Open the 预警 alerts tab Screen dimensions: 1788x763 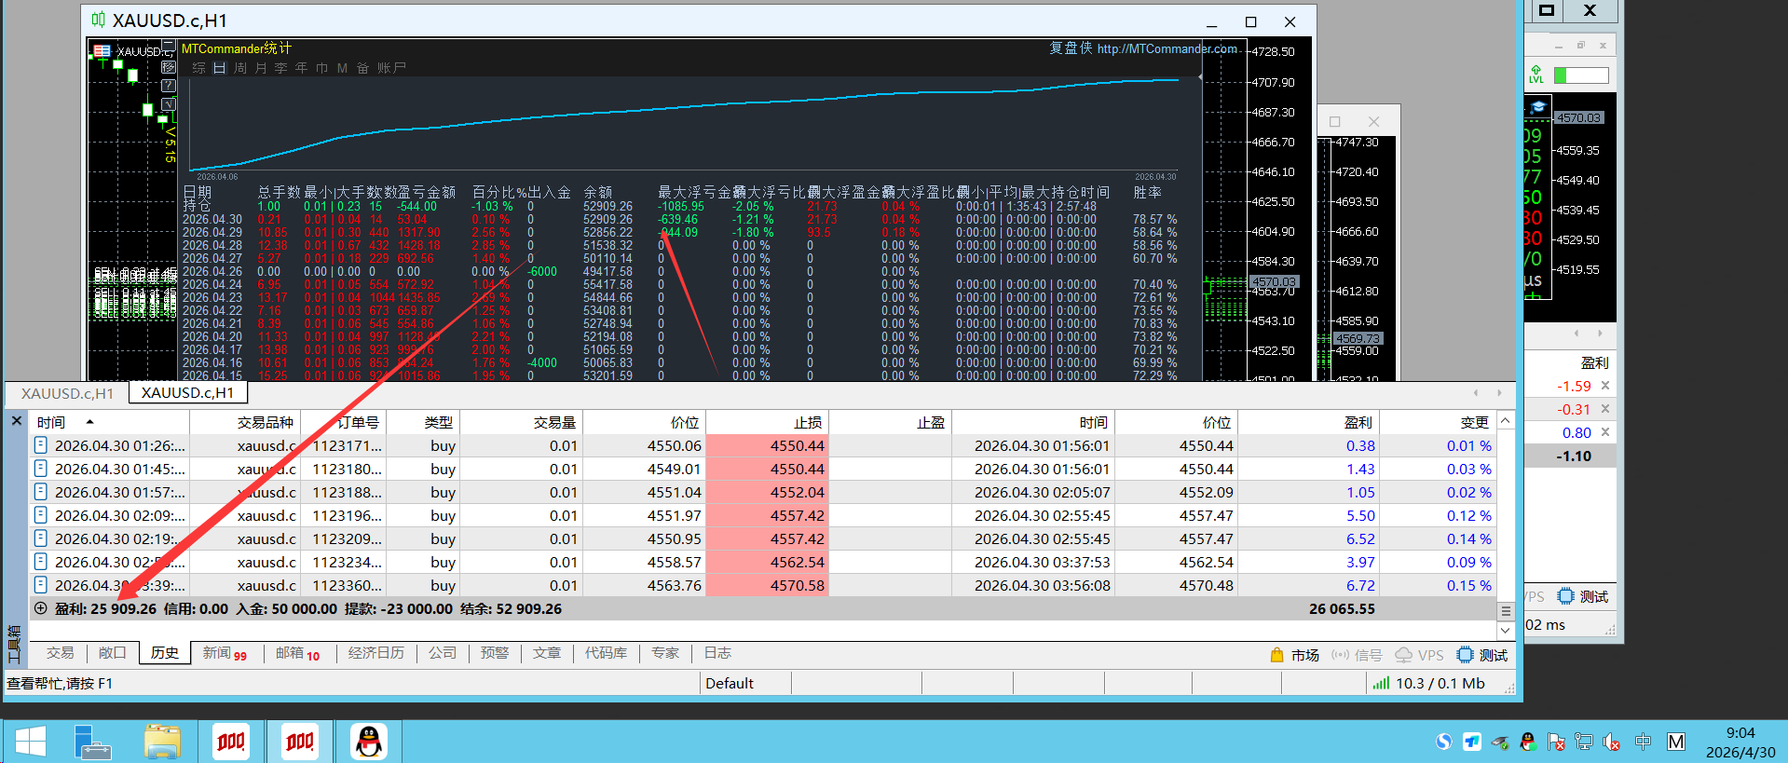tap(495, 653)
